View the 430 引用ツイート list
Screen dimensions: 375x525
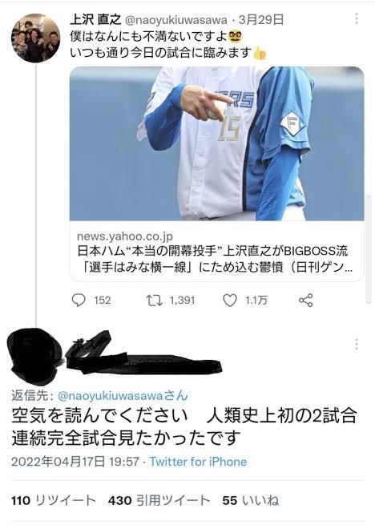coord(159,501)
